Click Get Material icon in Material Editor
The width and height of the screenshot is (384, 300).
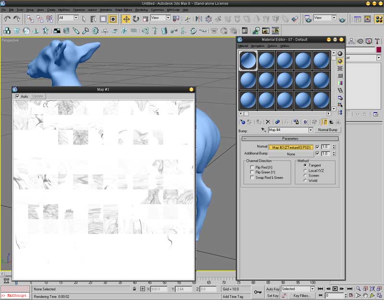(242, 122)
